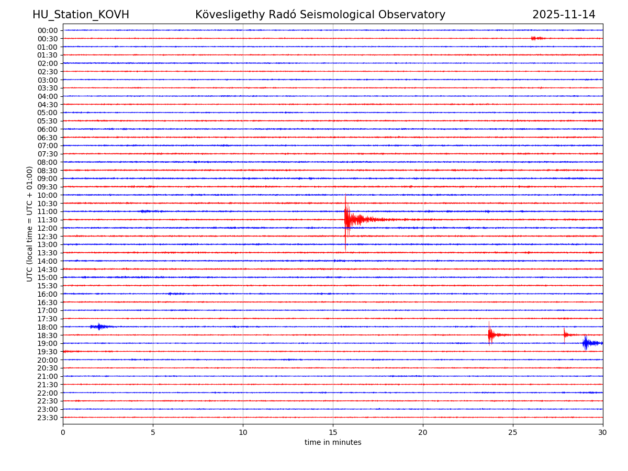
Task: Click the 5 tick label on x-axis
Action: 153,432
